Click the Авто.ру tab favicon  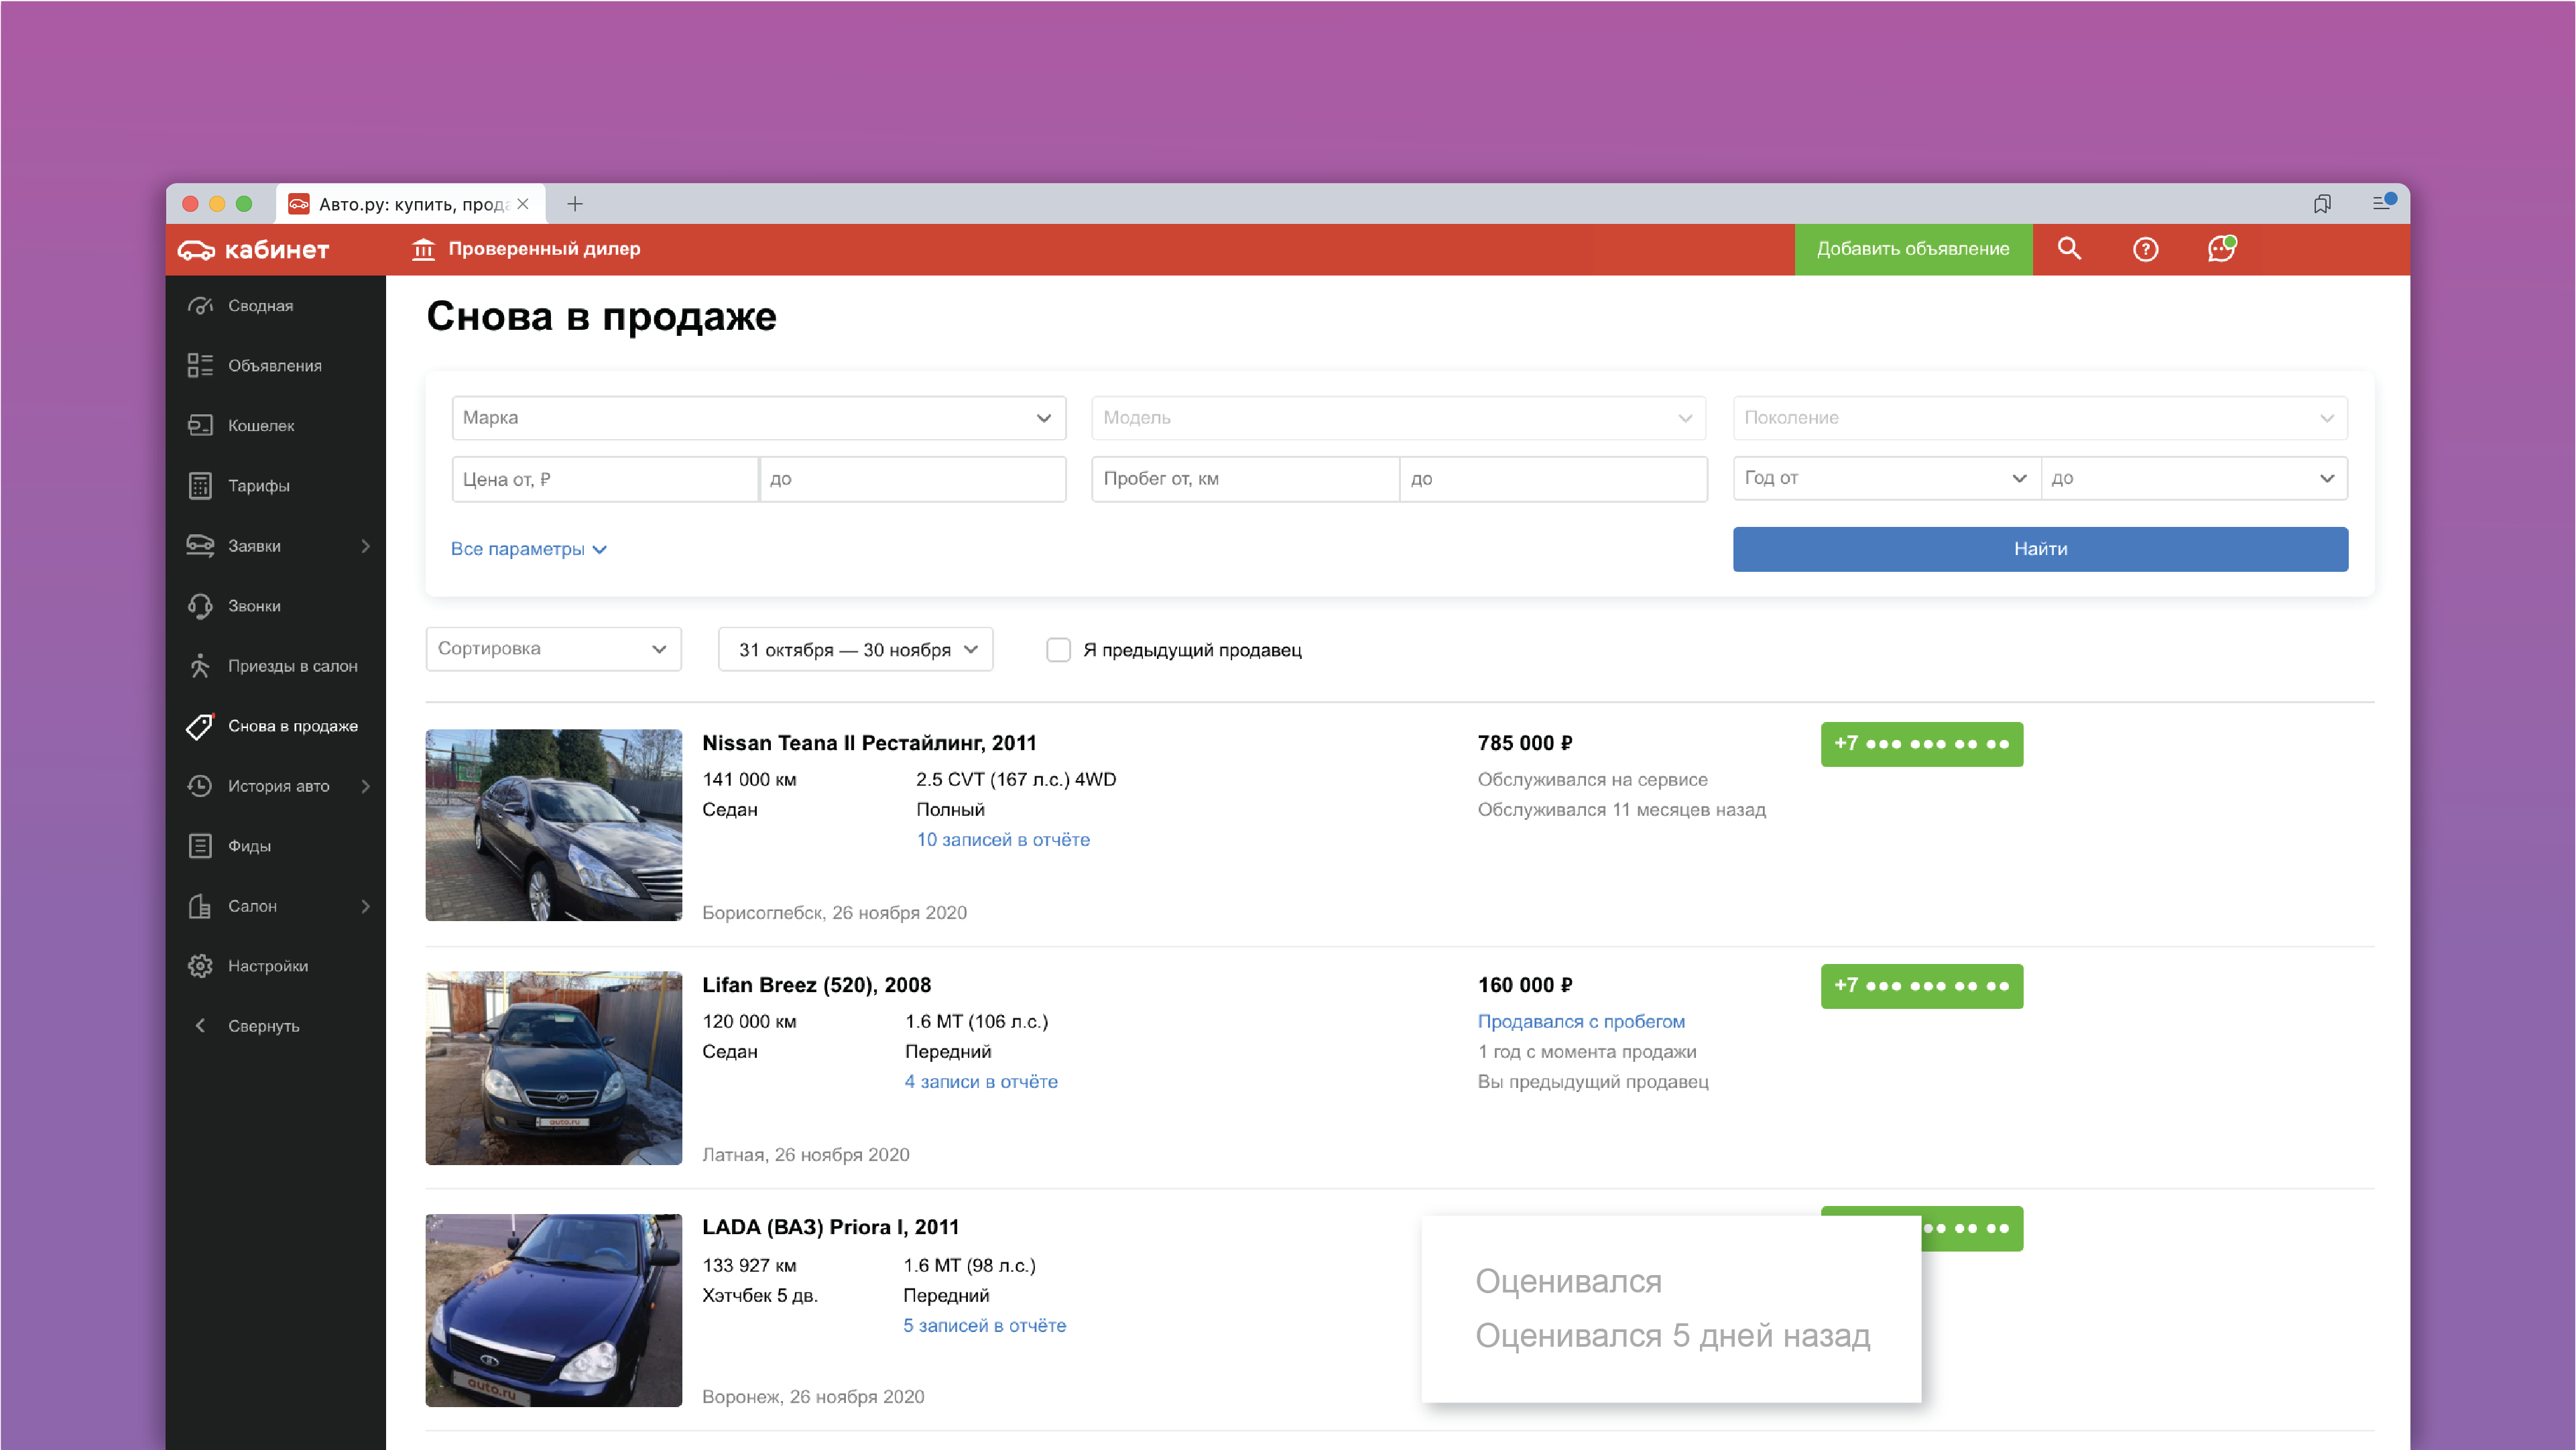(x=298, y=204)
